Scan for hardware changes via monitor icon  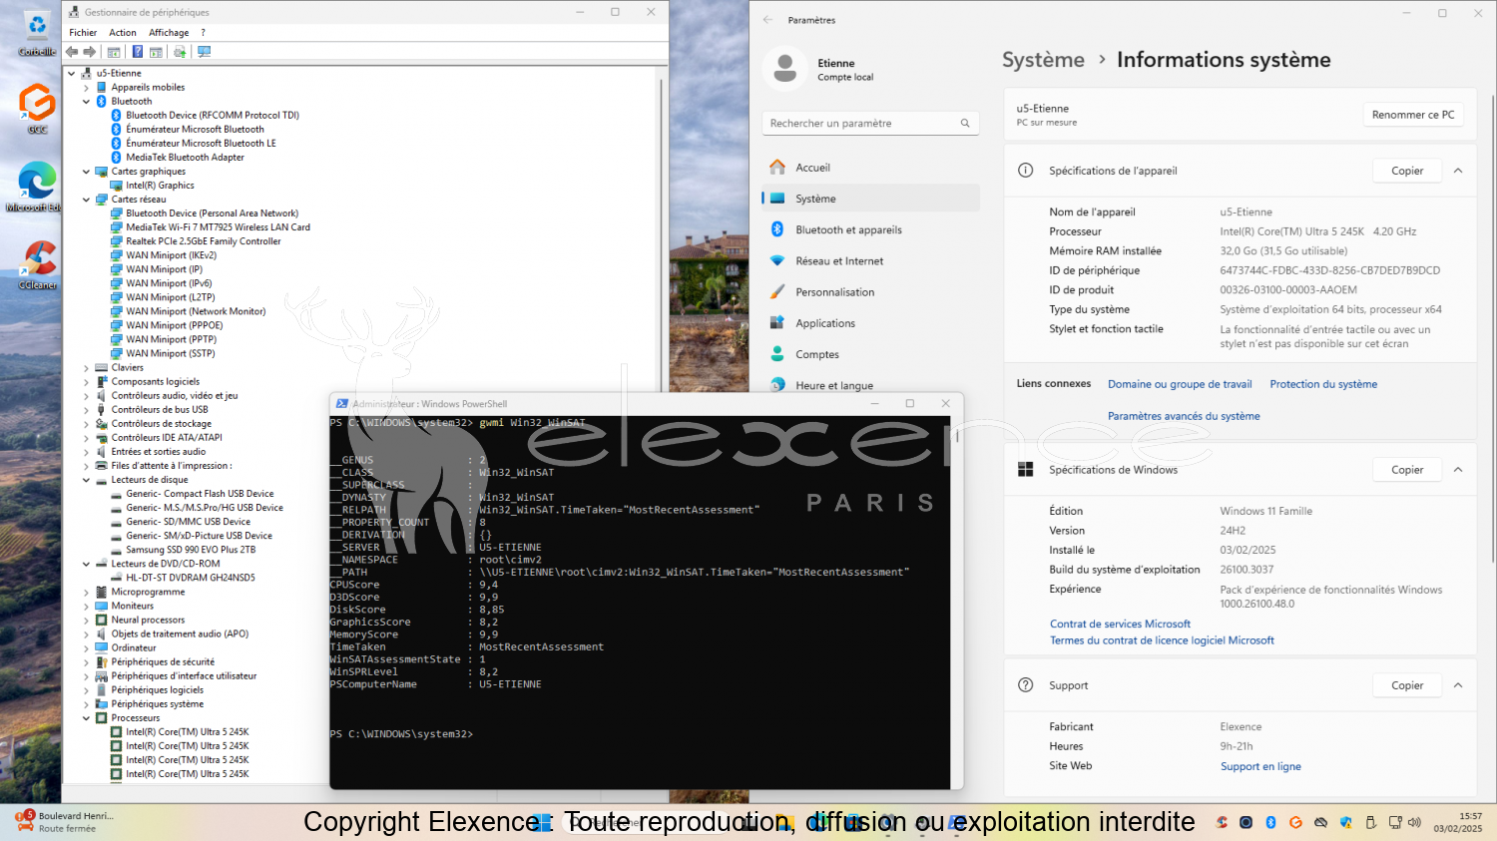click(205, 52)
